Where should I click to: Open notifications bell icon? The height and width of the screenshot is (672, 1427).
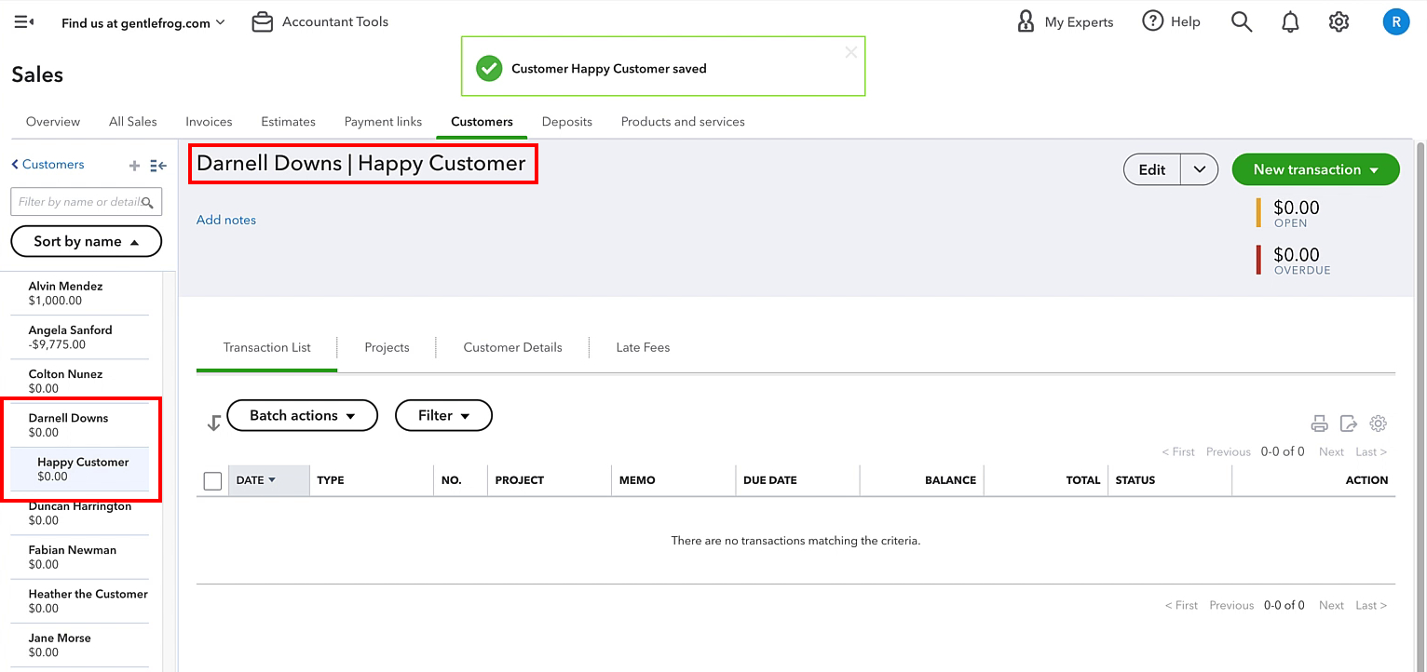(x=1290, y=21)
